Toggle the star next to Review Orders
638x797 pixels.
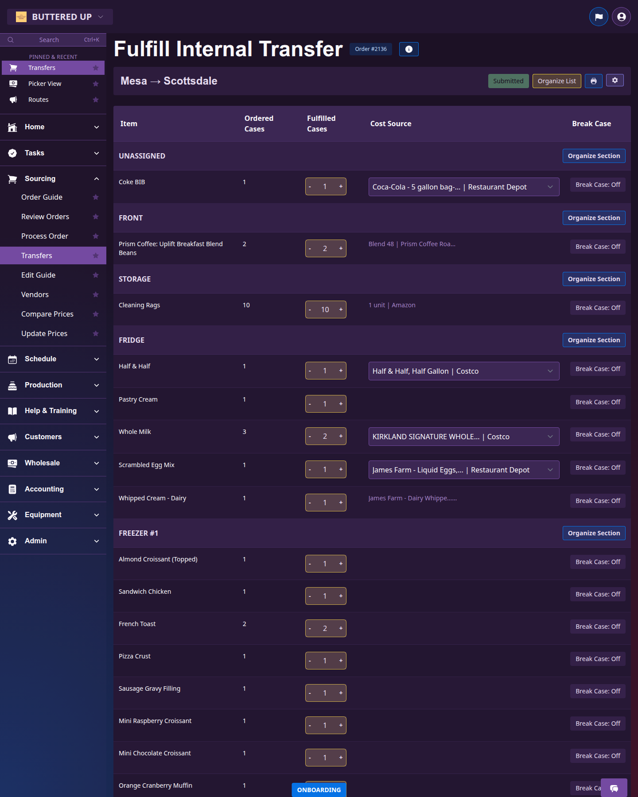coord(96,217)
